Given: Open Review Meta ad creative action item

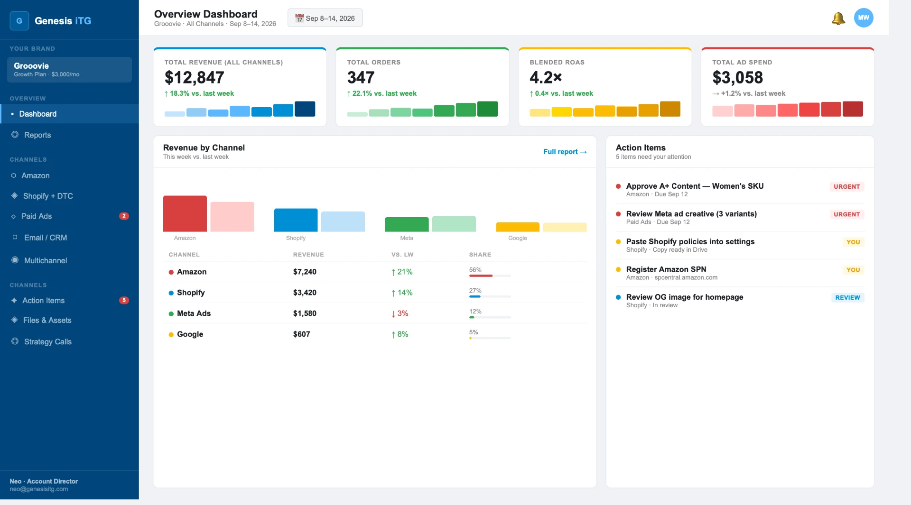Looking at the screenshot, I should coord(740,218).
